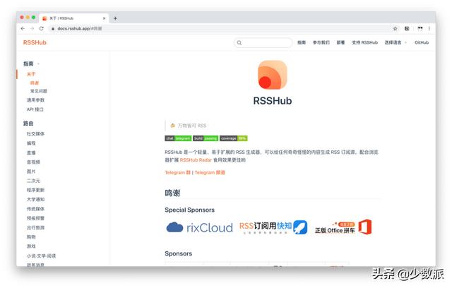
Task: Click the browser forward arrow
Action: pyautogui.click(x=32, y=28)
